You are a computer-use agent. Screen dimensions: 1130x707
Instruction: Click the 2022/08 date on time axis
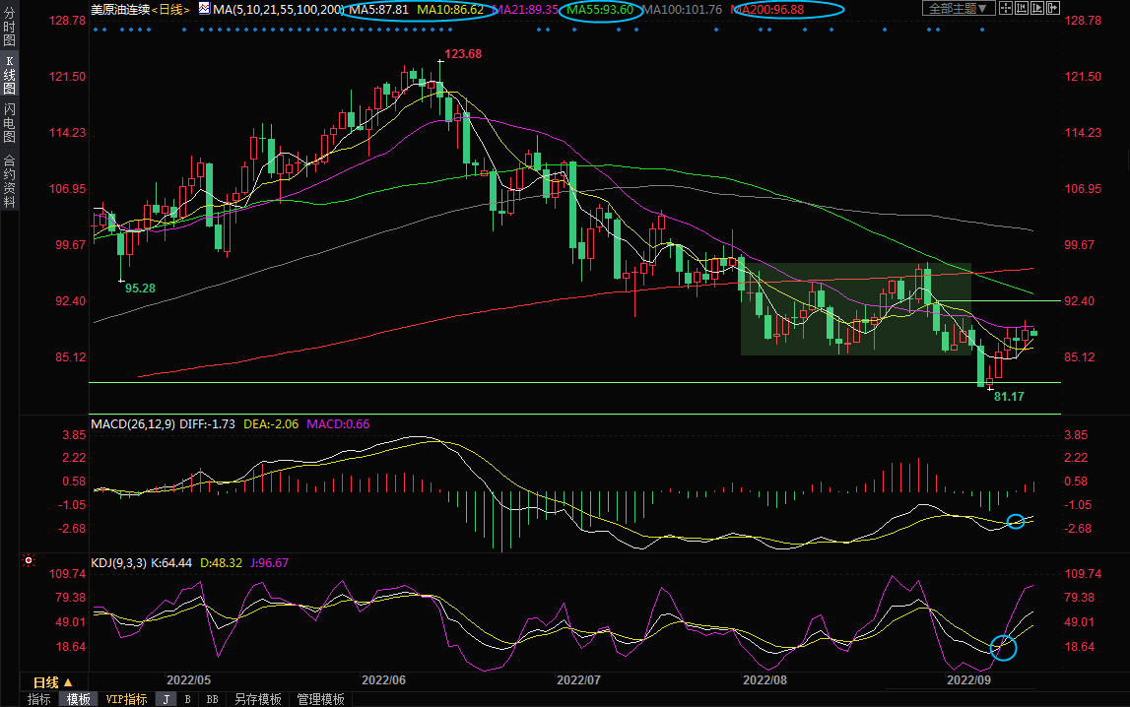tap(764, 679)
